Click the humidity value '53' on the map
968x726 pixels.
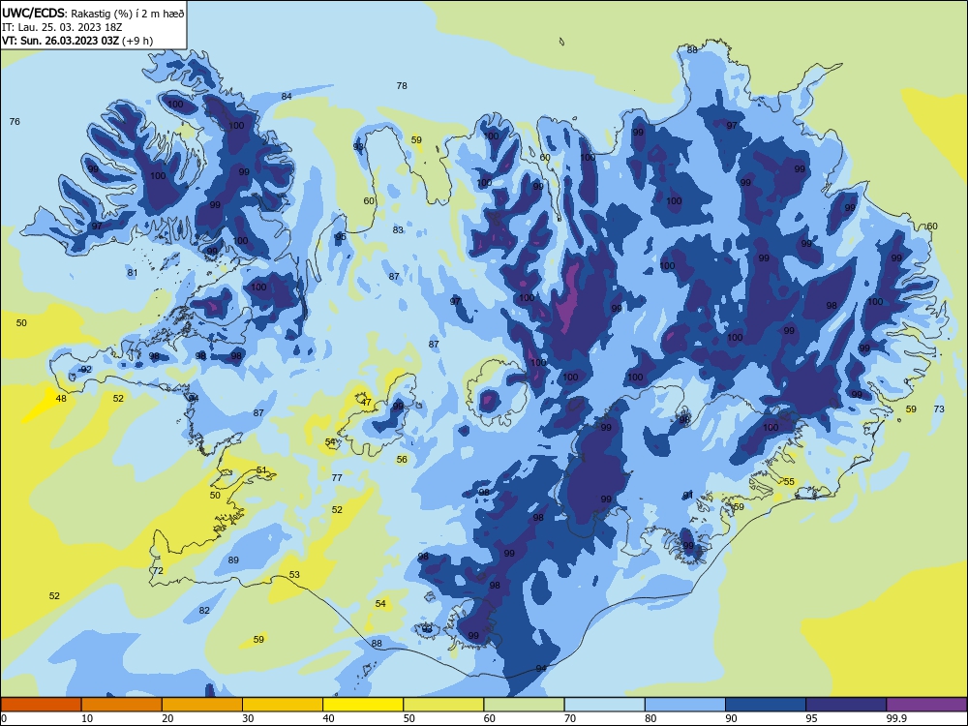tap(294, 575)
